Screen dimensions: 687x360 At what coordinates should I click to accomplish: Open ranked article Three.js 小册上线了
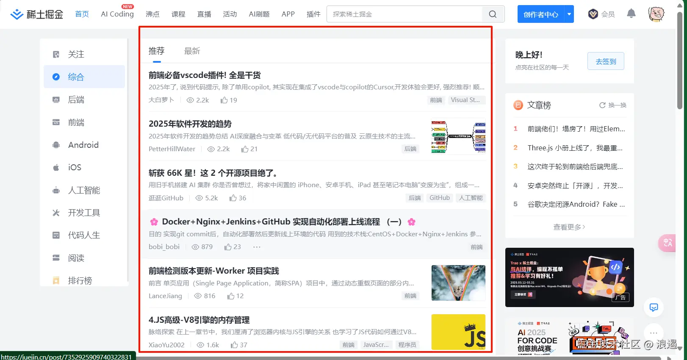[x=575, y=148]
